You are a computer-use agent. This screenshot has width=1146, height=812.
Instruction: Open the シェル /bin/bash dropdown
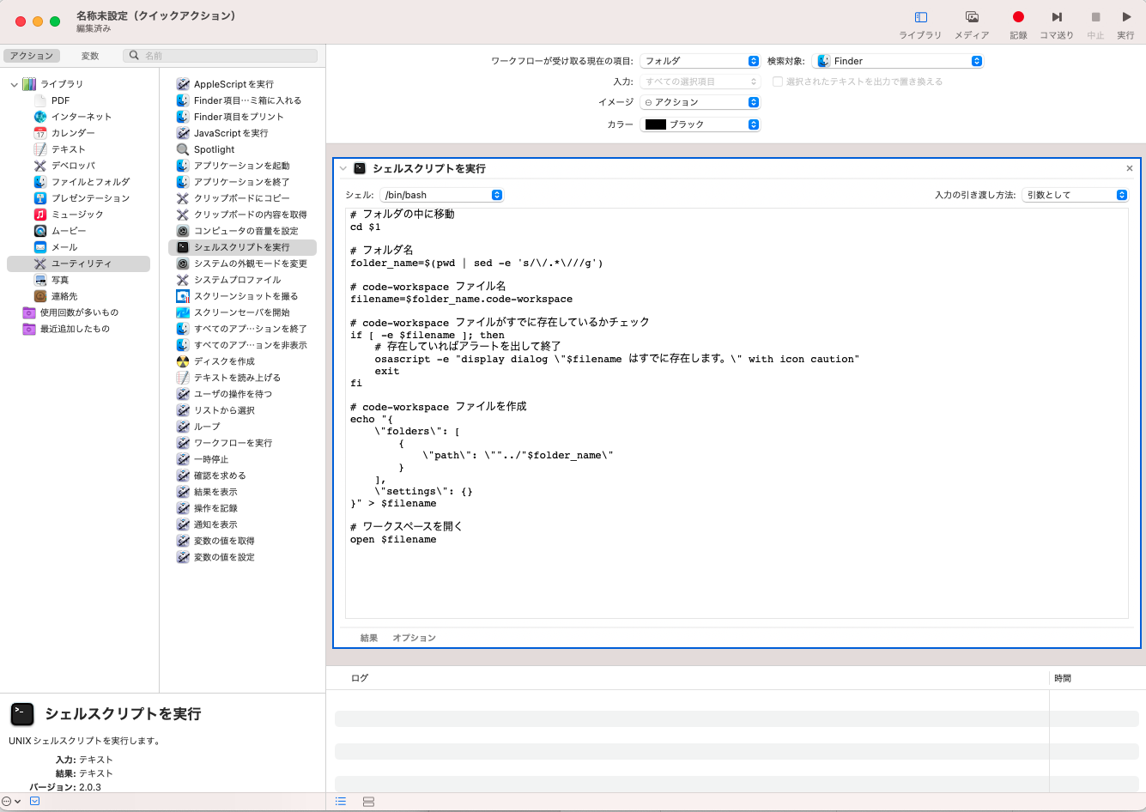pos(441,195)
